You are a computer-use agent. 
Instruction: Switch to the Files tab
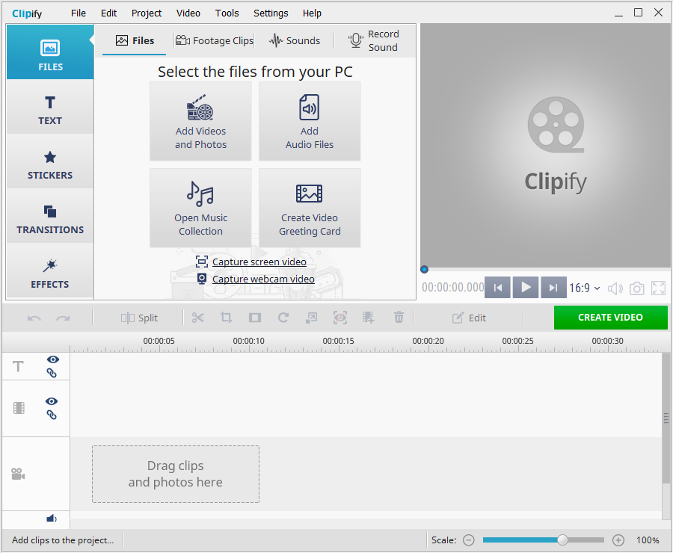135,41
